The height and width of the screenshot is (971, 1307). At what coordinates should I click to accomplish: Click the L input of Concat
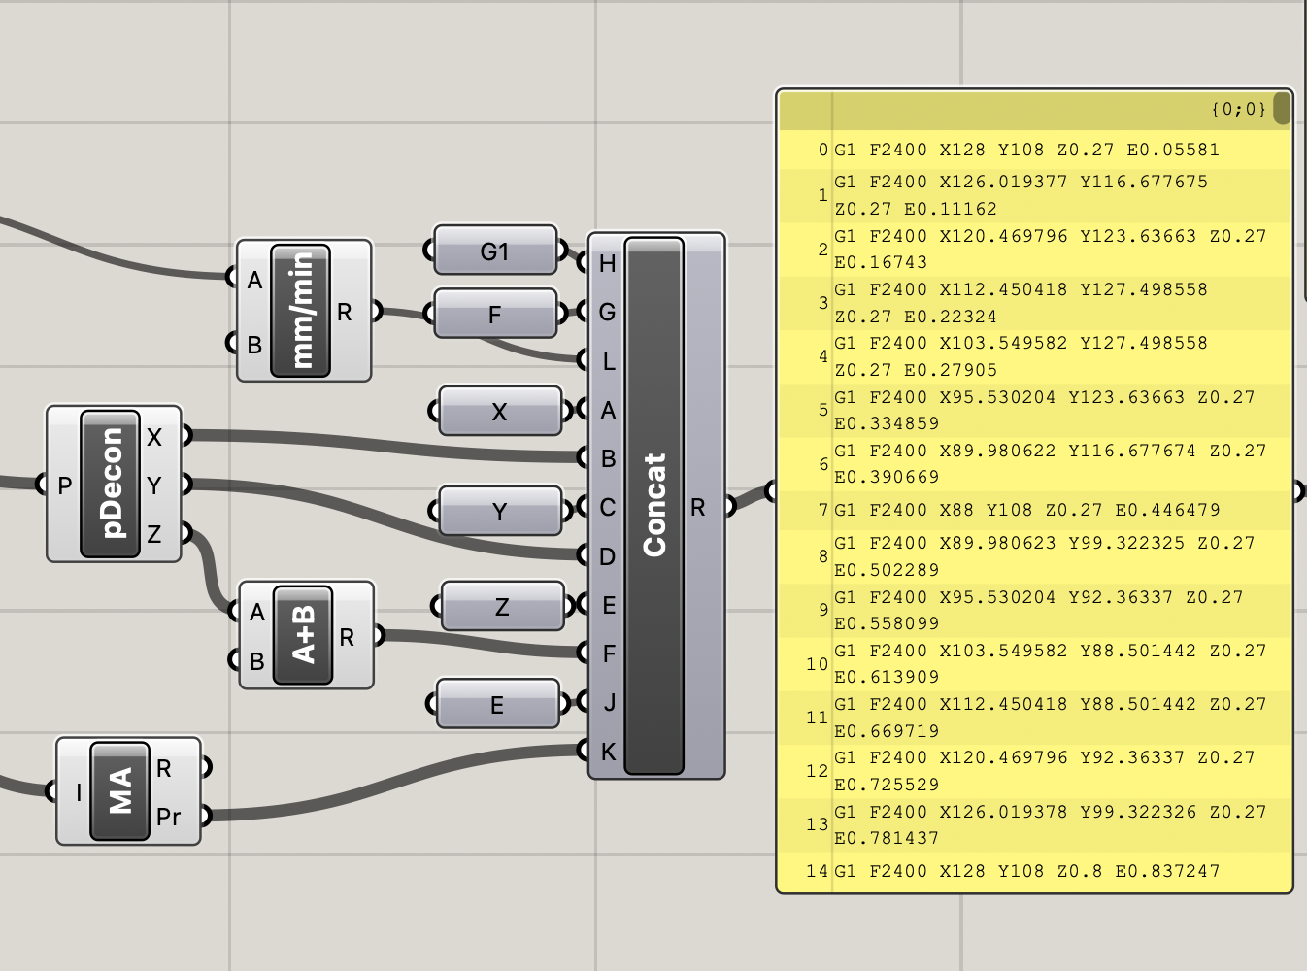click(608, 361)
